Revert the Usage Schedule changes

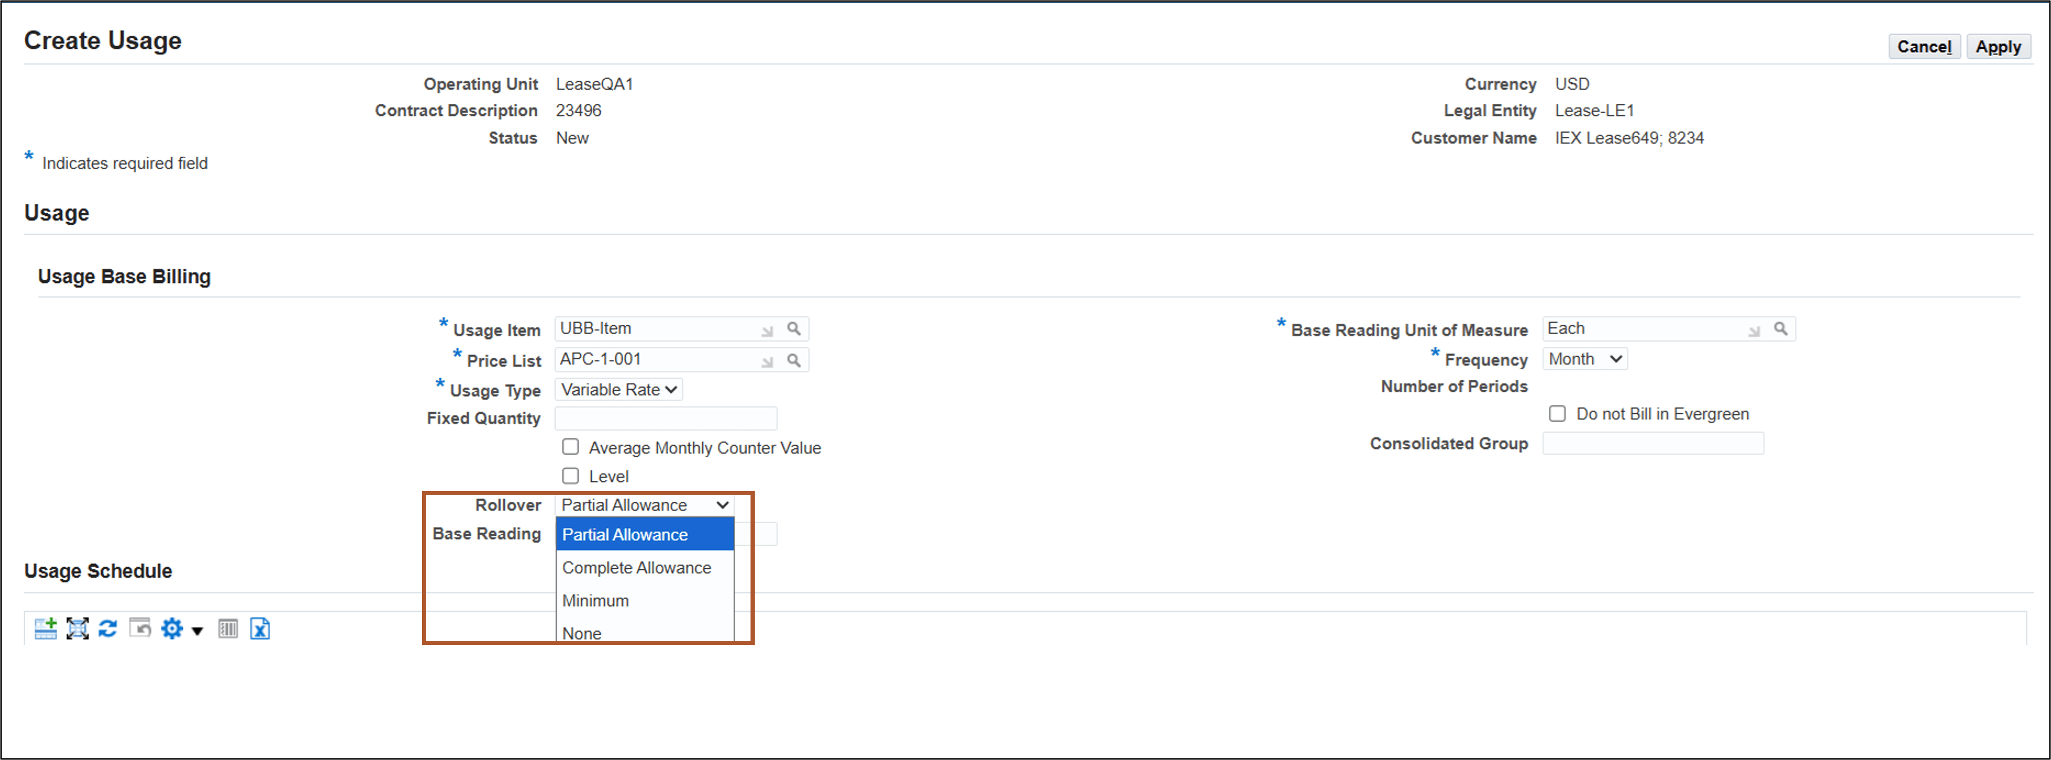point(139,629)
